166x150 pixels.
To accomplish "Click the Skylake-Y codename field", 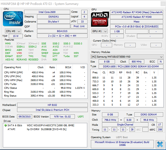I will tap(53, 22).
